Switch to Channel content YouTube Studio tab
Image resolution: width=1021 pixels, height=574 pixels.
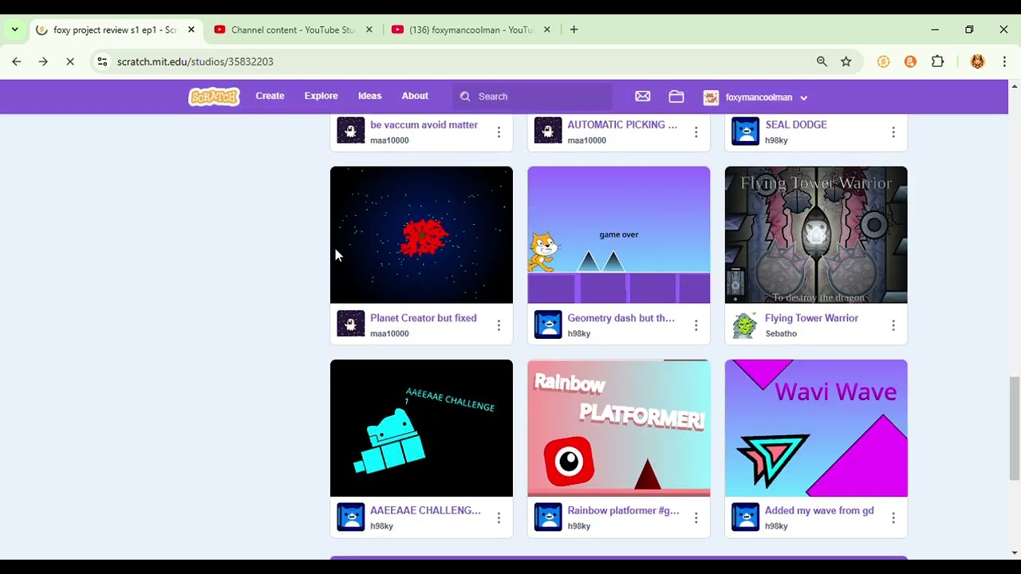click(293, 29)
